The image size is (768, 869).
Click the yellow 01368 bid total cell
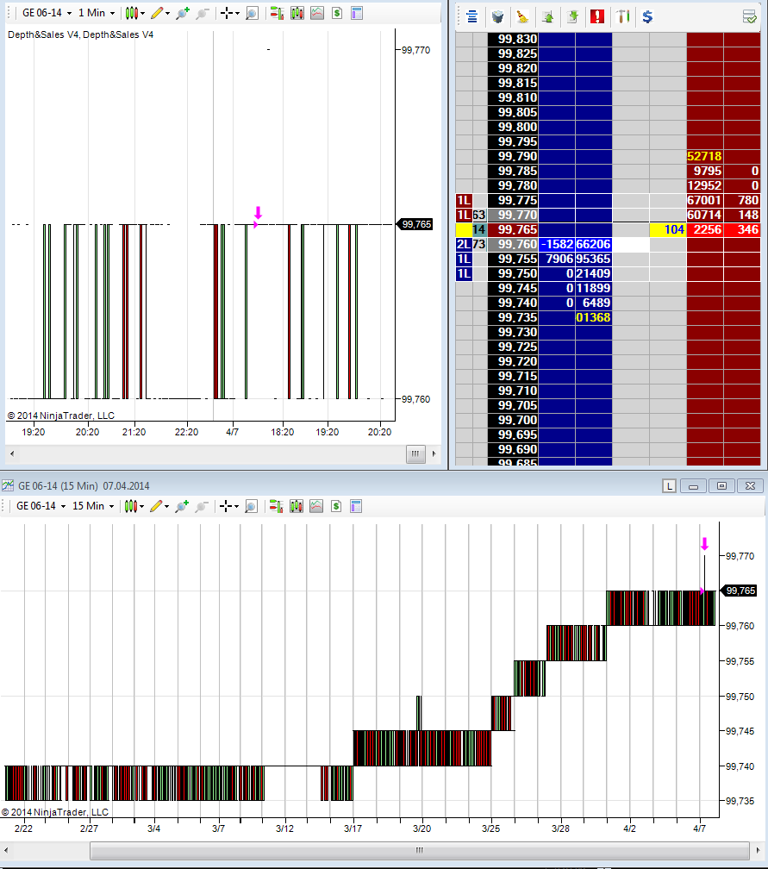point(593,317)
